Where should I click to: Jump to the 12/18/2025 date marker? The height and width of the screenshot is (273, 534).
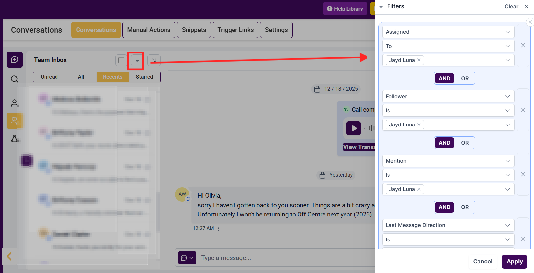(336, 89)
